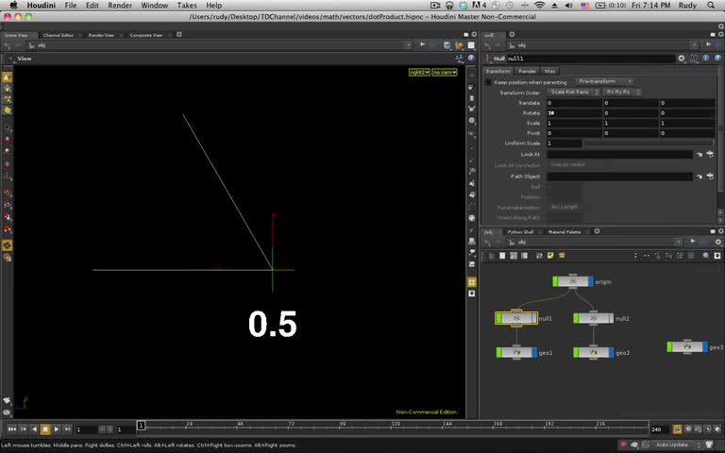
Task: Click the Wi-Fi icon in the macOS menu bar
Action: tap(539, 6)
